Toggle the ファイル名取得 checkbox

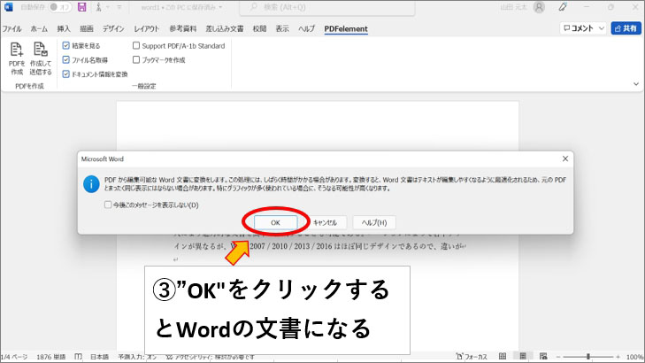coord(65,59)
